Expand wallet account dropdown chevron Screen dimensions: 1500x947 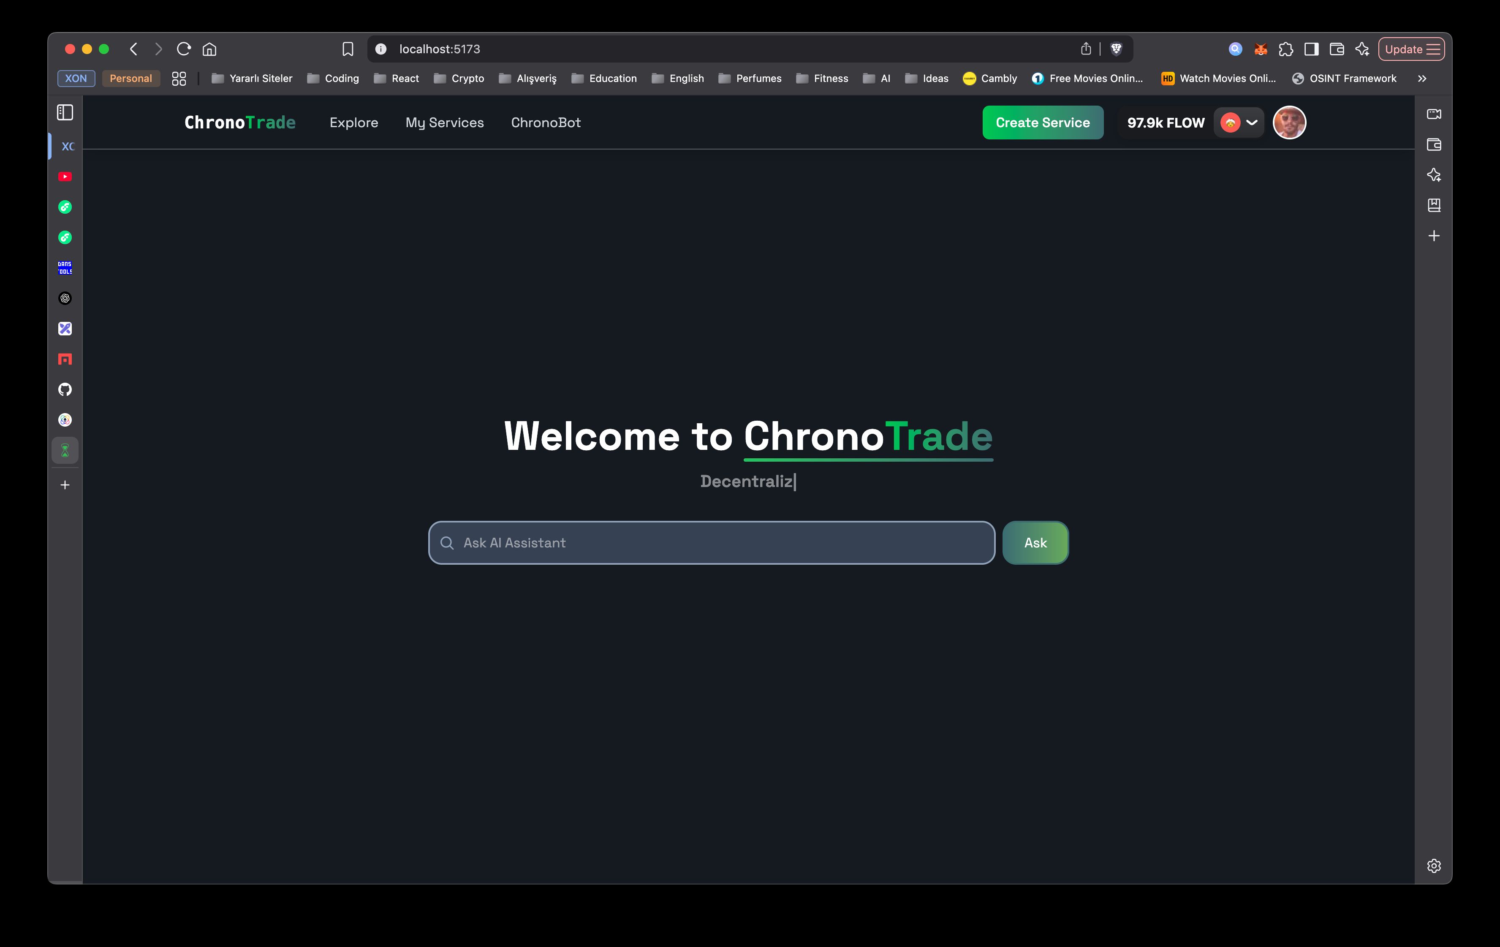(1251, 122)
